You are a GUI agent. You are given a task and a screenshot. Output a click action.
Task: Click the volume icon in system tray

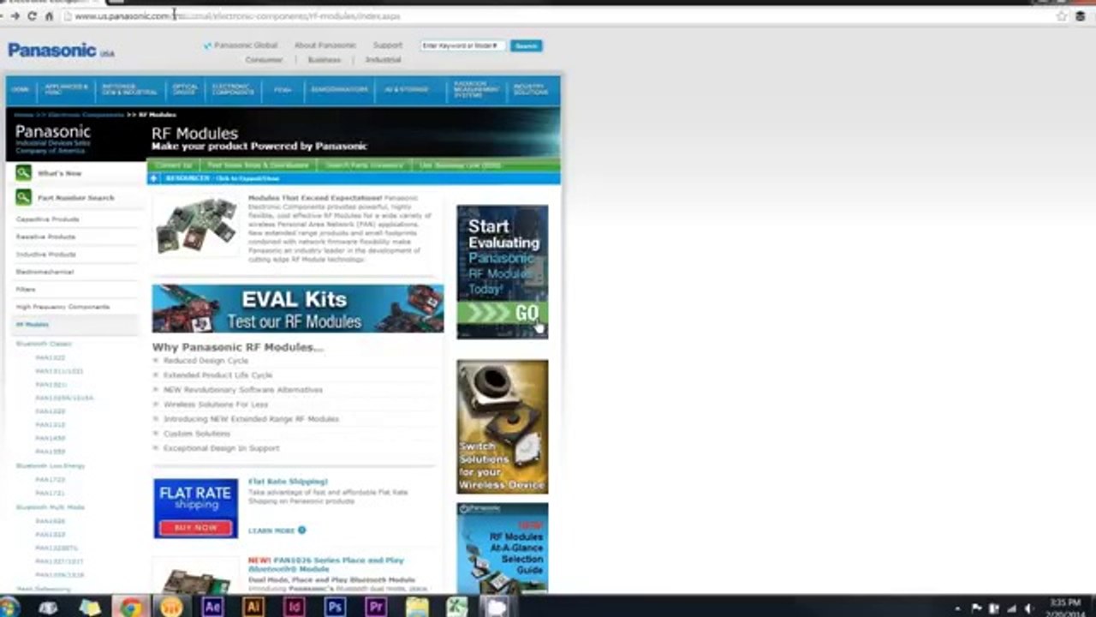click(1028, 608)
